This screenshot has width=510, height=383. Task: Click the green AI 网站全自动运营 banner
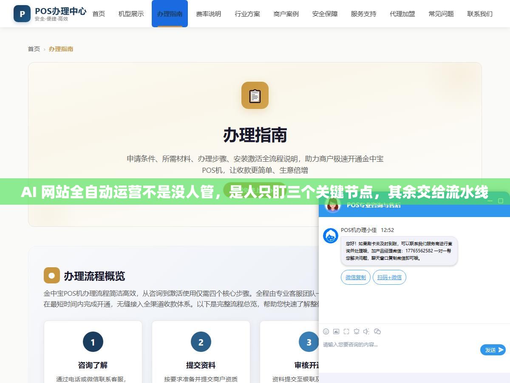(255, 192)
